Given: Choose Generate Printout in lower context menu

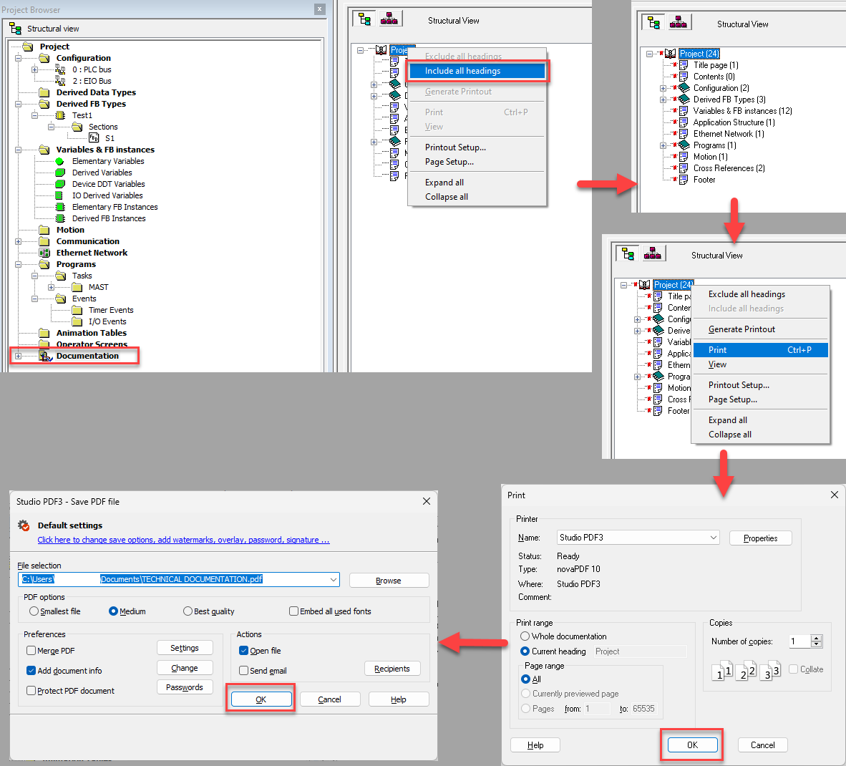Looking at the screenshot, I should pos(759,329).
